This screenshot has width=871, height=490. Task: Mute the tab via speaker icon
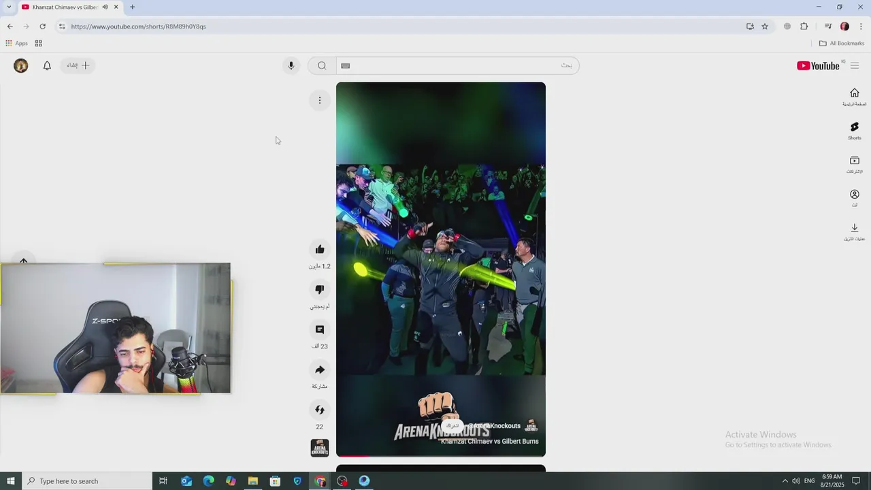(x=105, y=7)
